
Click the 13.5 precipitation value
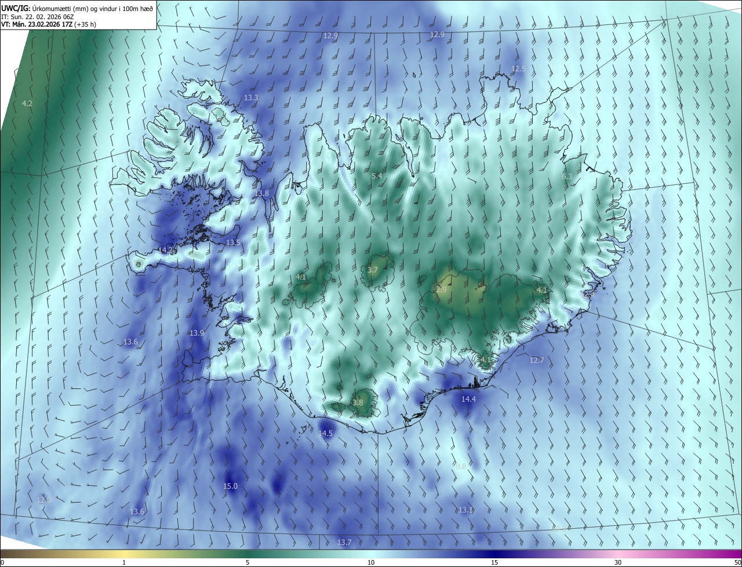click(233, 243)
